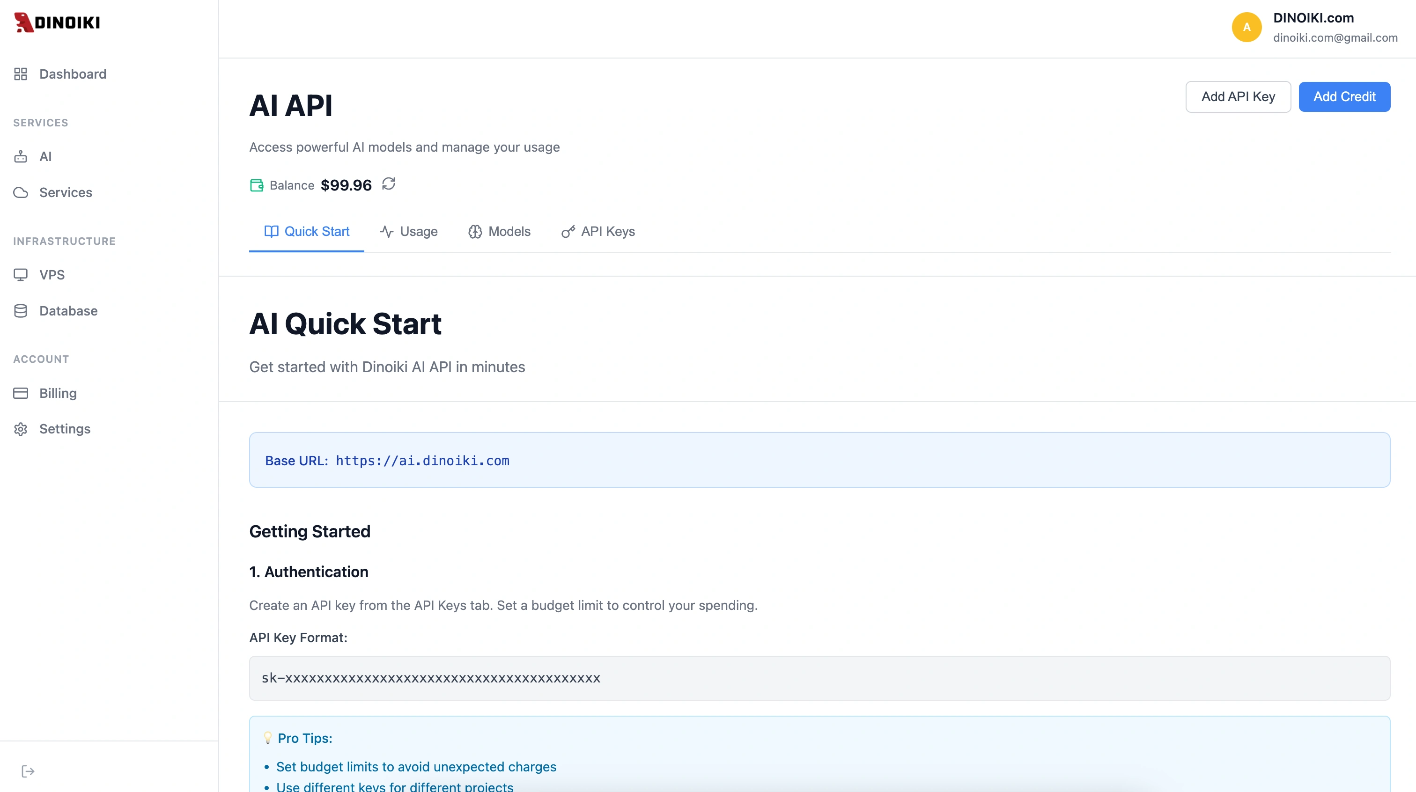Select the VPS monitor icon
The width and height of the screenshot is (1416, 792).
[21, 274]
